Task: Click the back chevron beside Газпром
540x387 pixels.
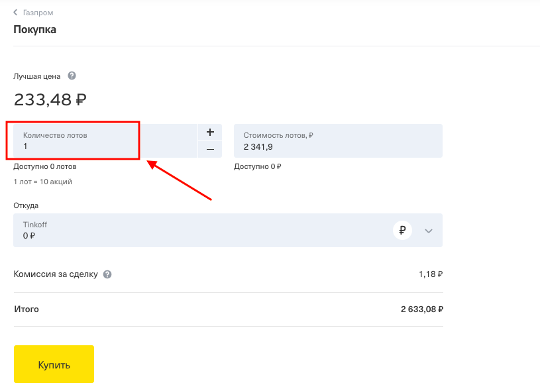Action: [x=15, y=13]
